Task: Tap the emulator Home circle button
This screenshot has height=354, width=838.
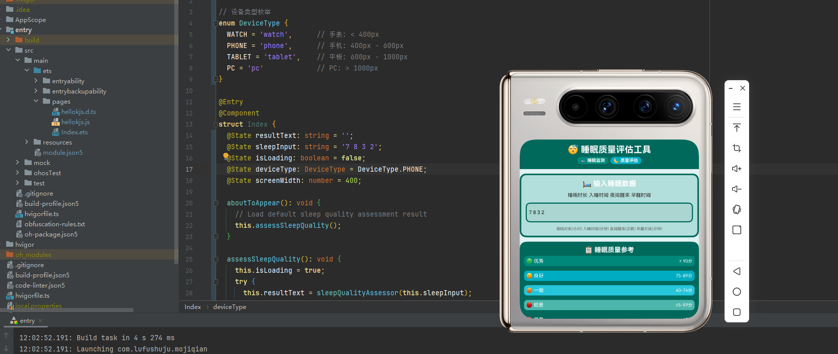Action: (x=736, y=292)
